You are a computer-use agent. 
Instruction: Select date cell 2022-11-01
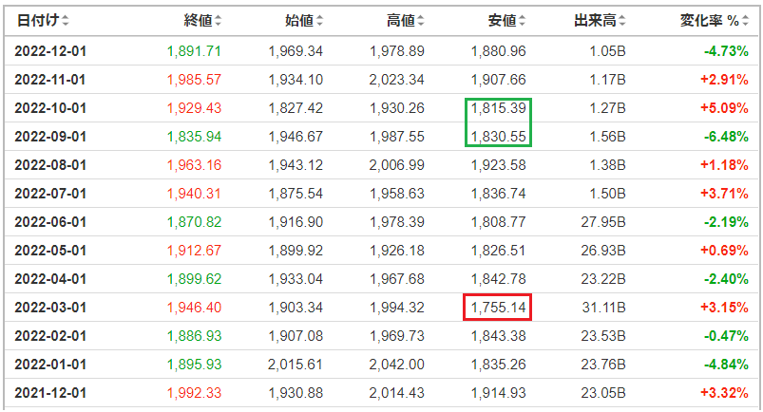point(50,80)
